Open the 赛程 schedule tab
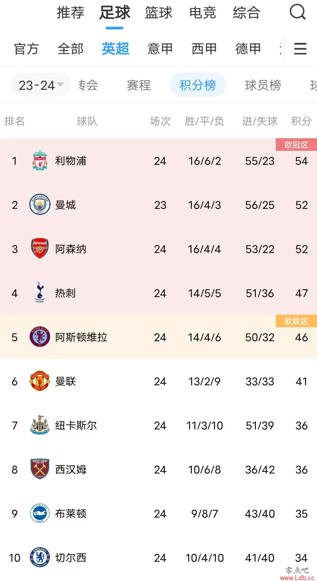Viewport: 317px width, 581px height. 139,85
